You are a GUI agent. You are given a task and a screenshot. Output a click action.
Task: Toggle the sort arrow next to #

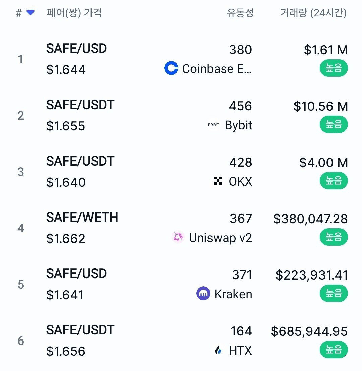(x=31, y=12)
